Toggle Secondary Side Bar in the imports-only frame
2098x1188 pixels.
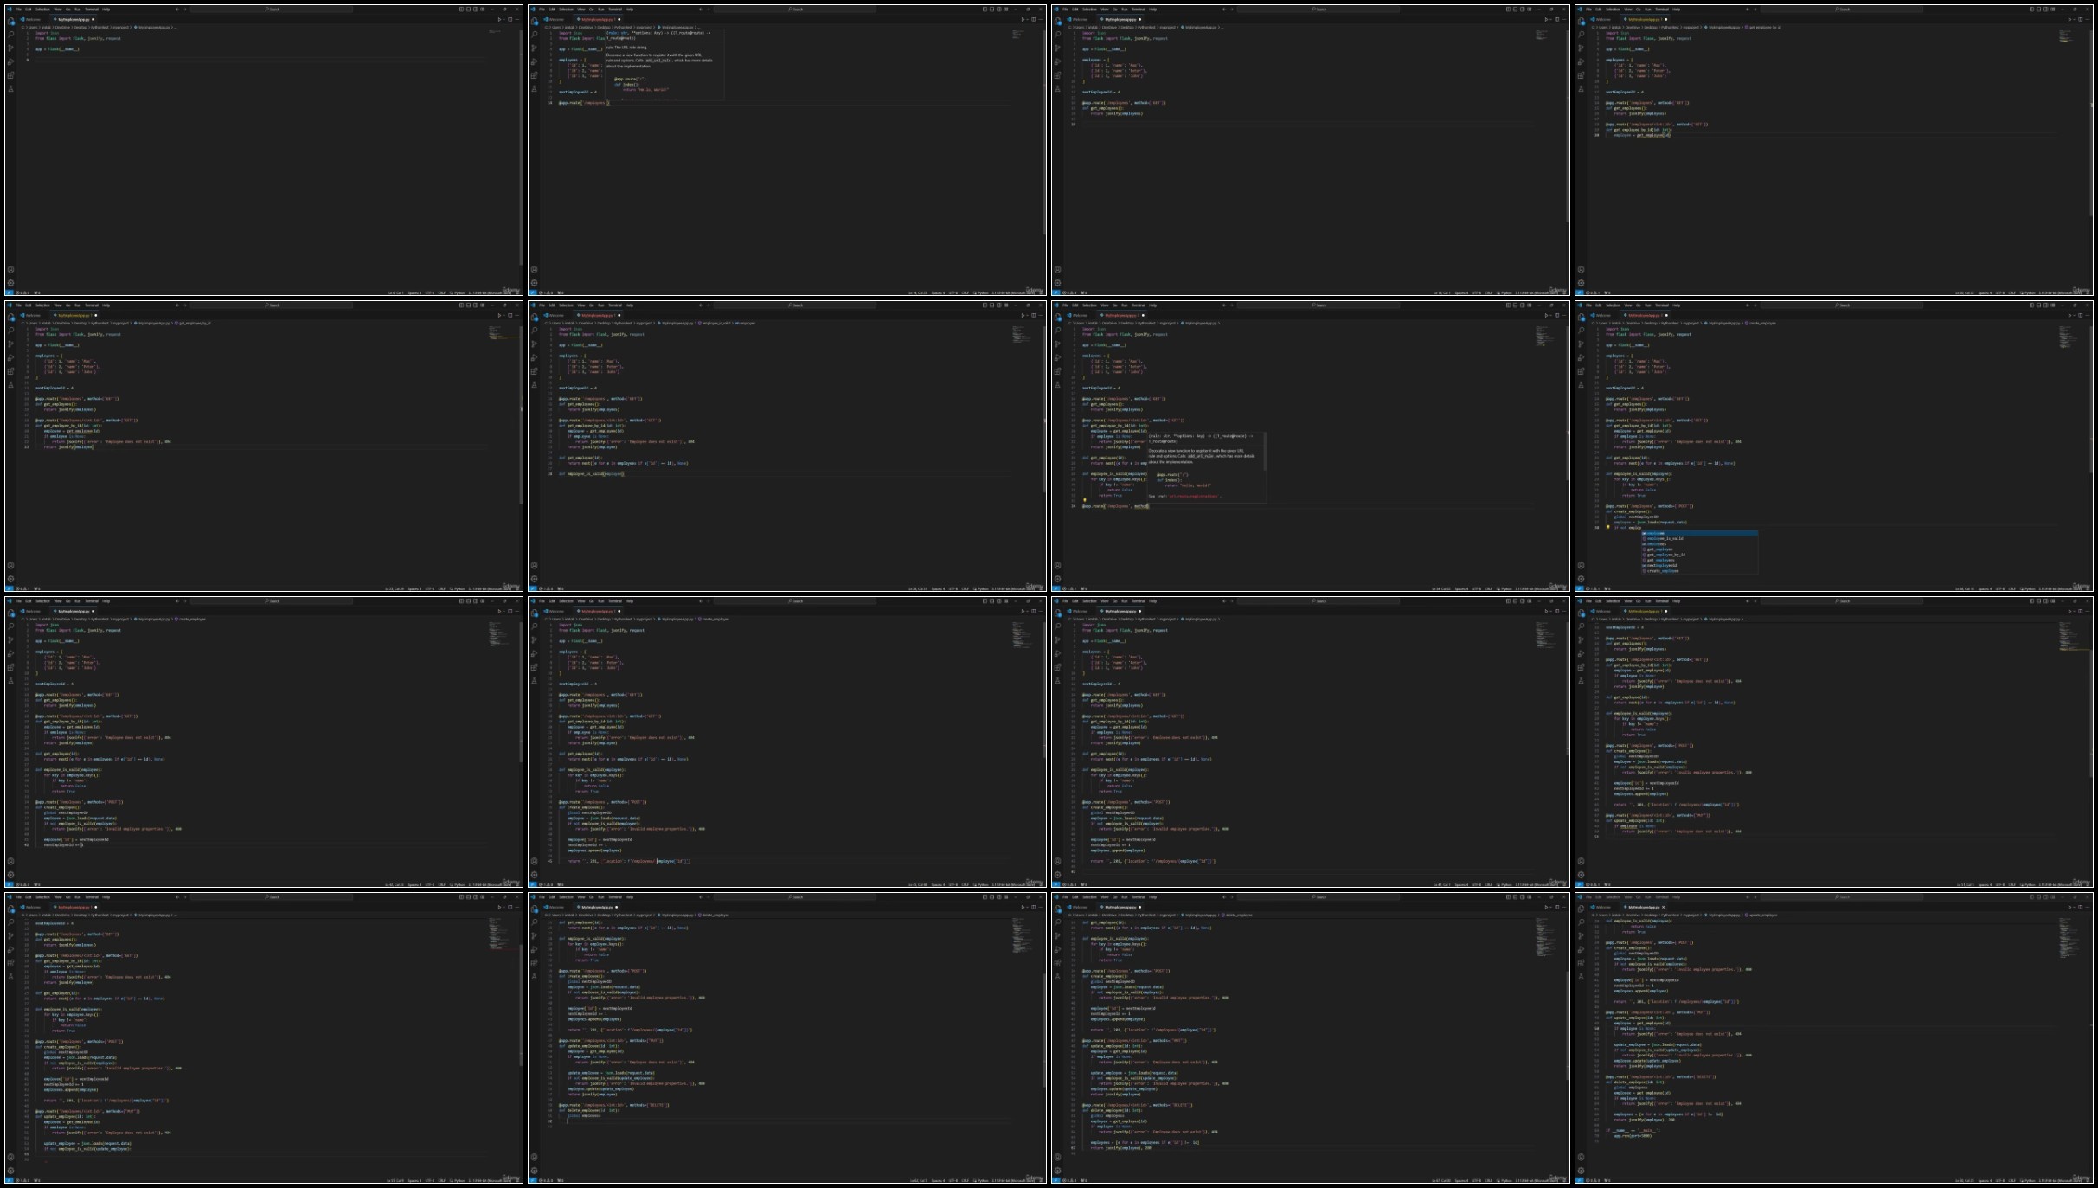(x=476, y=9)
